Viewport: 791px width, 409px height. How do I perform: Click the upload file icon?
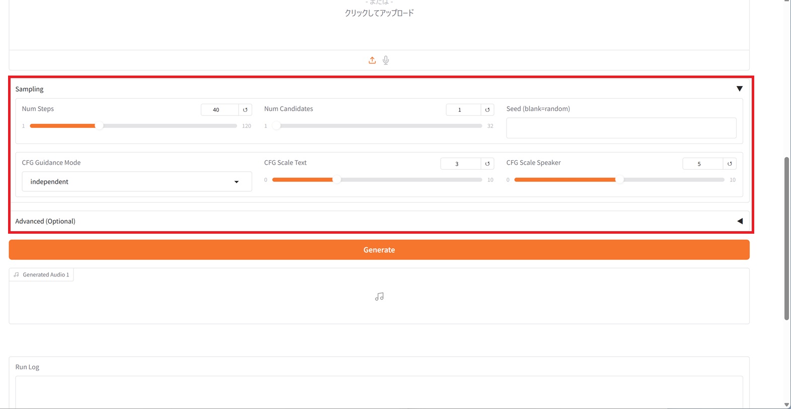click(372, 60)
